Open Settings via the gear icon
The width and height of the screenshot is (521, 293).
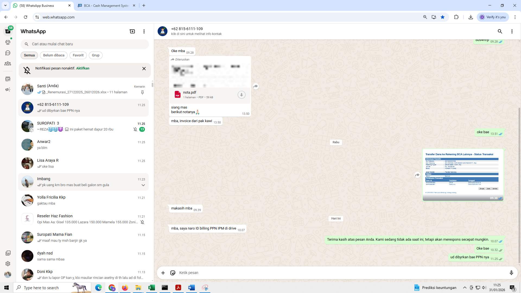(8, 263)
